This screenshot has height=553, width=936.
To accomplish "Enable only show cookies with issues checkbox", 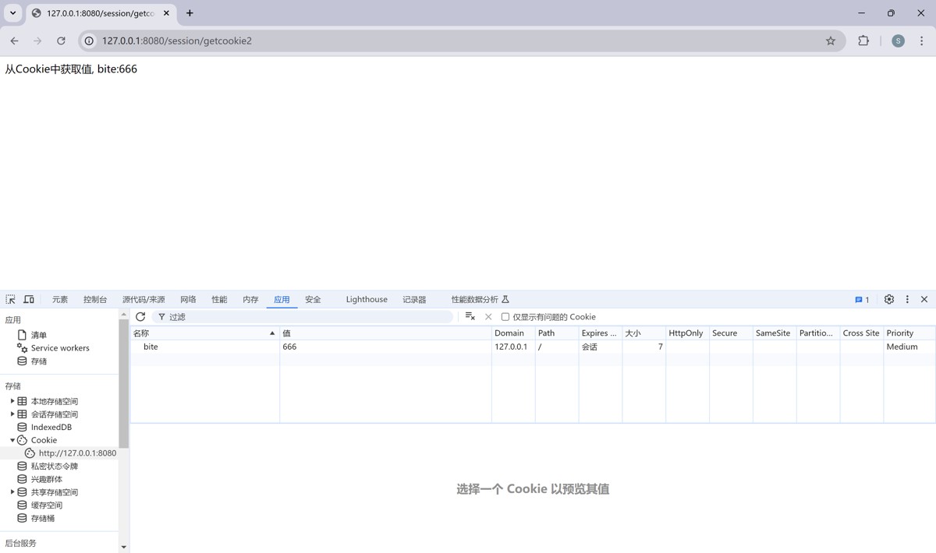I will pos(505,317).
